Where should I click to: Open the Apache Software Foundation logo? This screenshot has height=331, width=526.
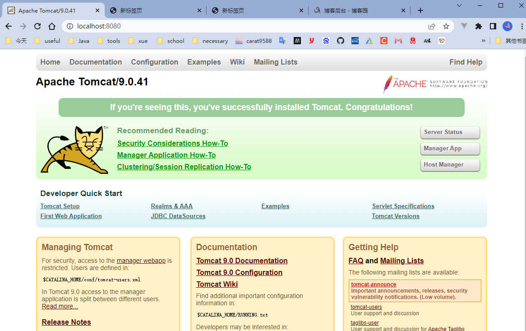(435, 84)
